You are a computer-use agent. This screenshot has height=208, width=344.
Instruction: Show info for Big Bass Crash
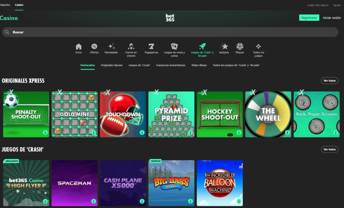pos(190,201)
